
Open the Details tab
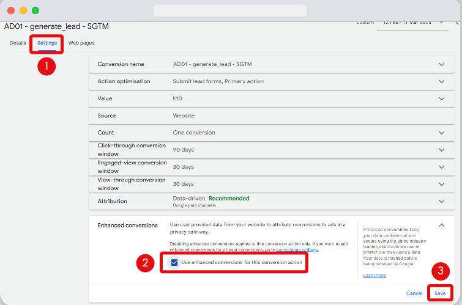click(x=18, y=43)
